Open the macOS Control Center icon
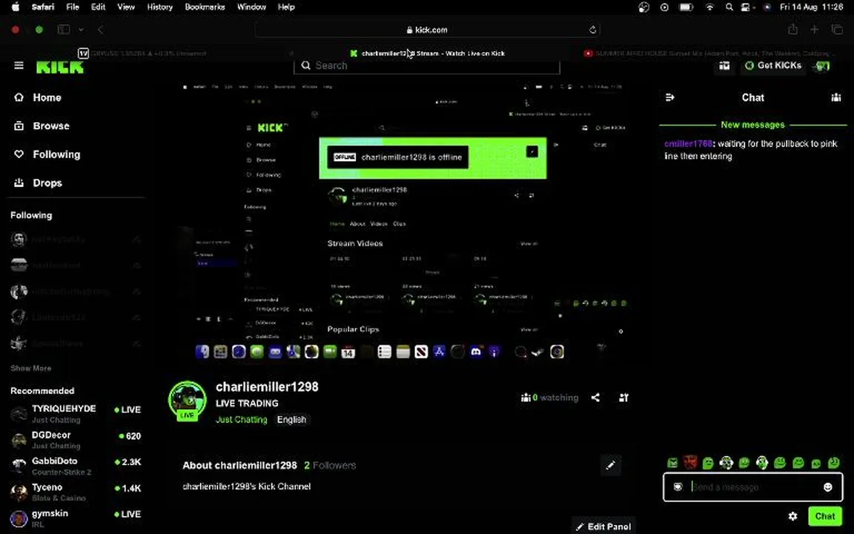This screenshot has height=534, width=854. 746,7
